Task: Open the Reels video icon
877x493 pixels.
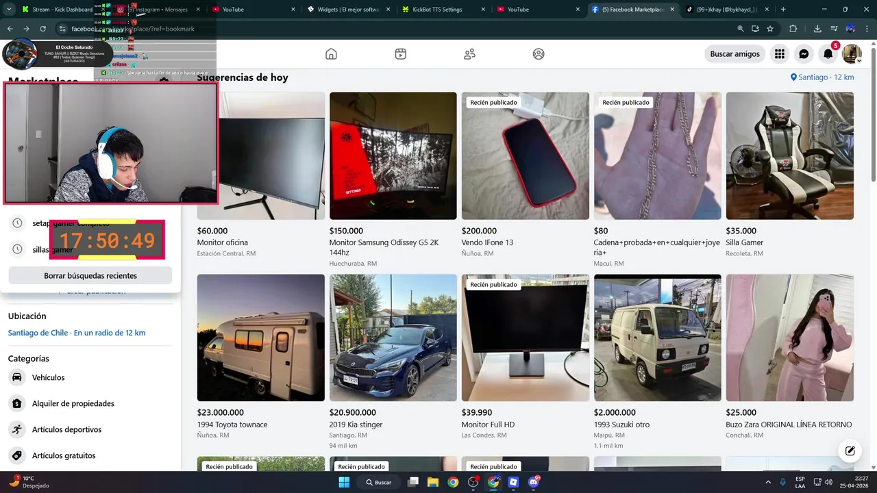Action: [401, 54]
